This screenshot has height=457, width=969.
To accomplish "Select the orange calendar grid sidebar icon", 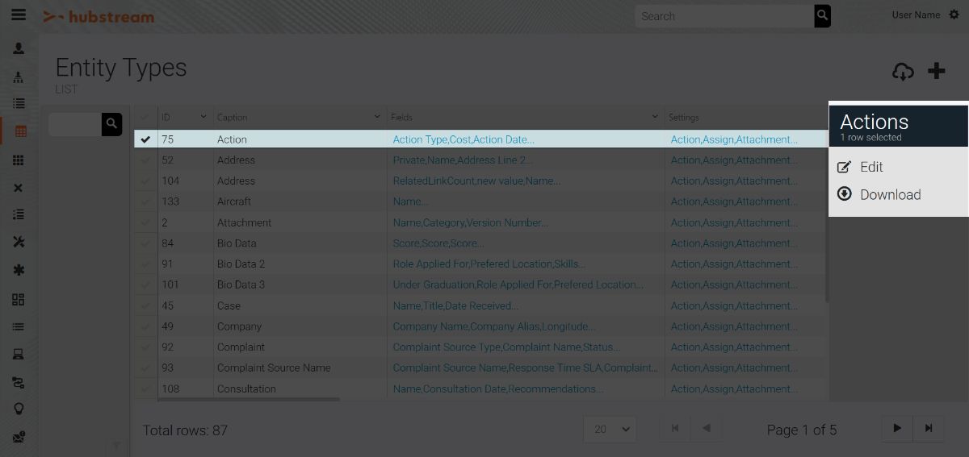I will coord(20,131).
